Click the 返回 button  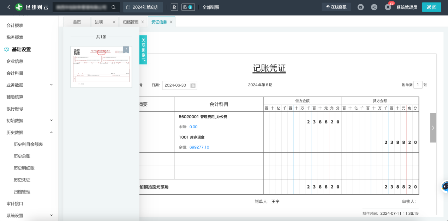(x=431, y=7)
